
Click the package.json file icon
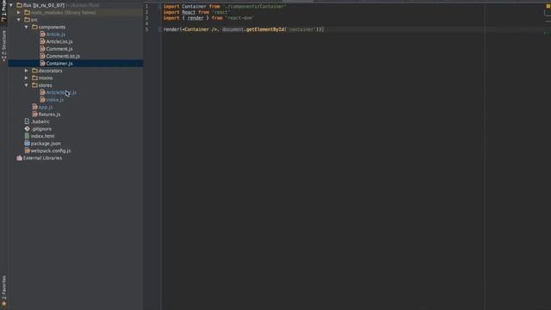[x=27, y=144]
